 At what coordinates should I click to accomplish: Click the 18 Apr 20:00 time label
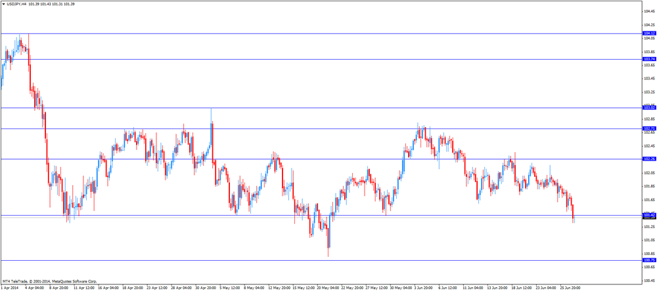133,288
